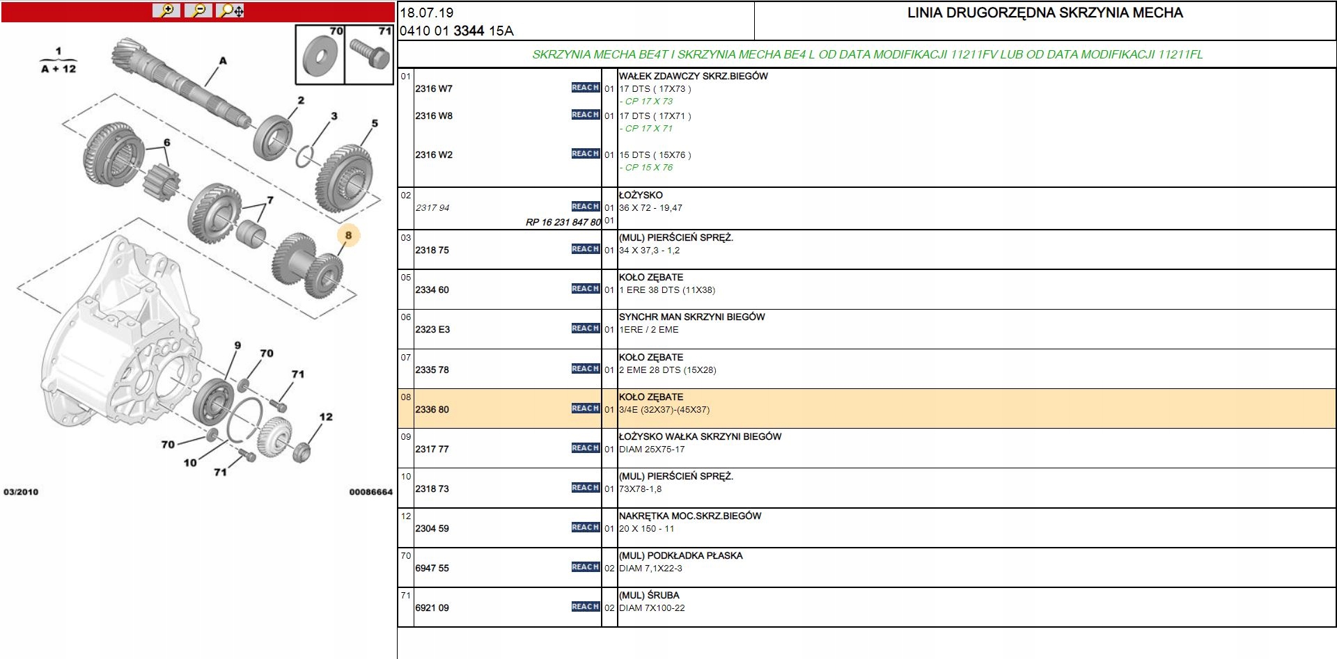
Task: Click diagram reference number 00086664
Action: click(371, 492)
